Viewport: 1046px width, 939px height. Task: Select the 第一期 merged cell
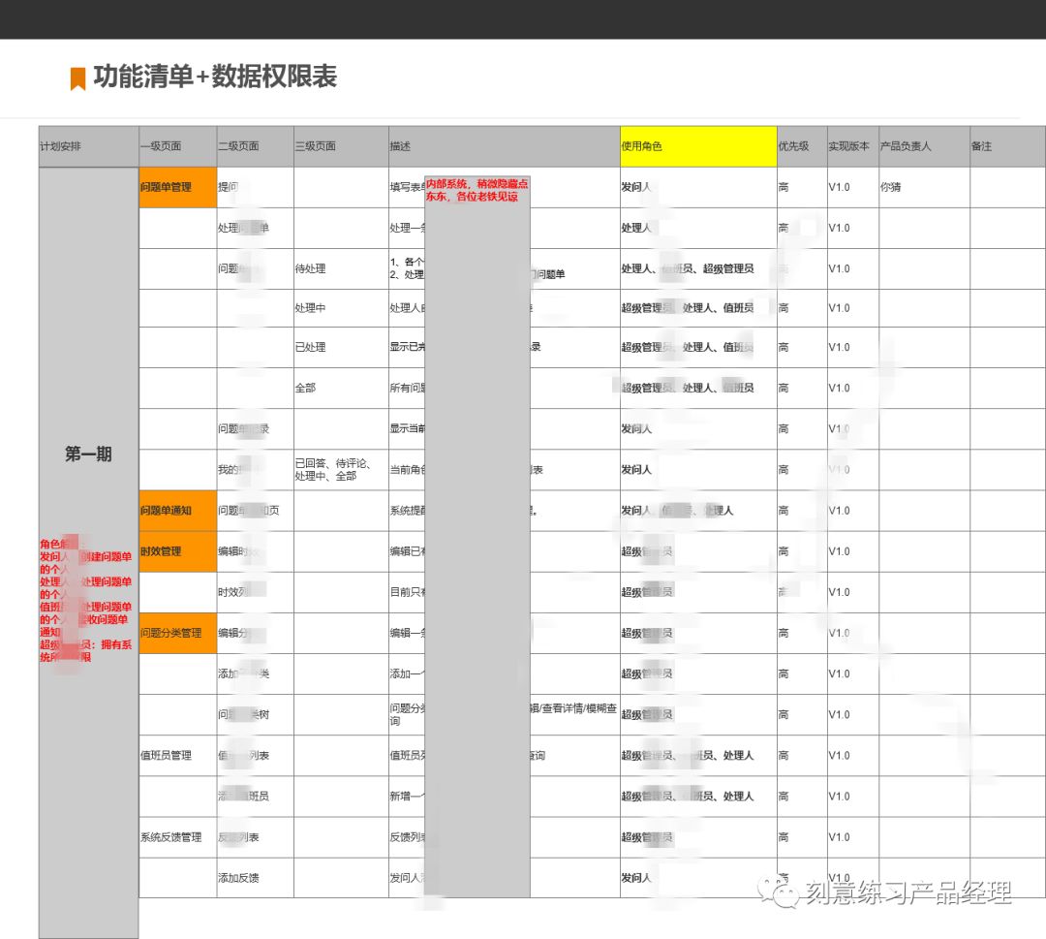coord(86,452)
